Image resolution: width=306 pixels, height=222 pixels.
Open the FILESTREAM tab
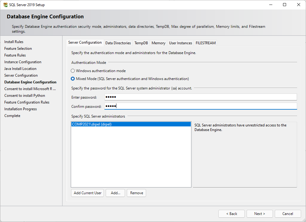click(206, 43)
